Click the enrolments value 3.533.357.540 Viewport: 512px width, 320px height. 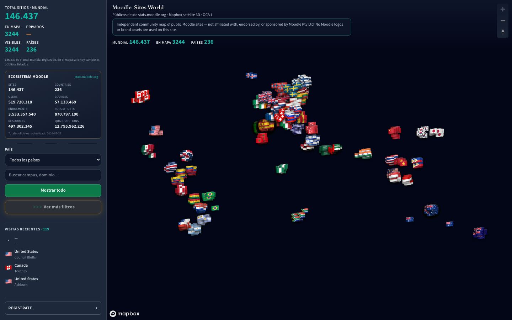(22, 114)
